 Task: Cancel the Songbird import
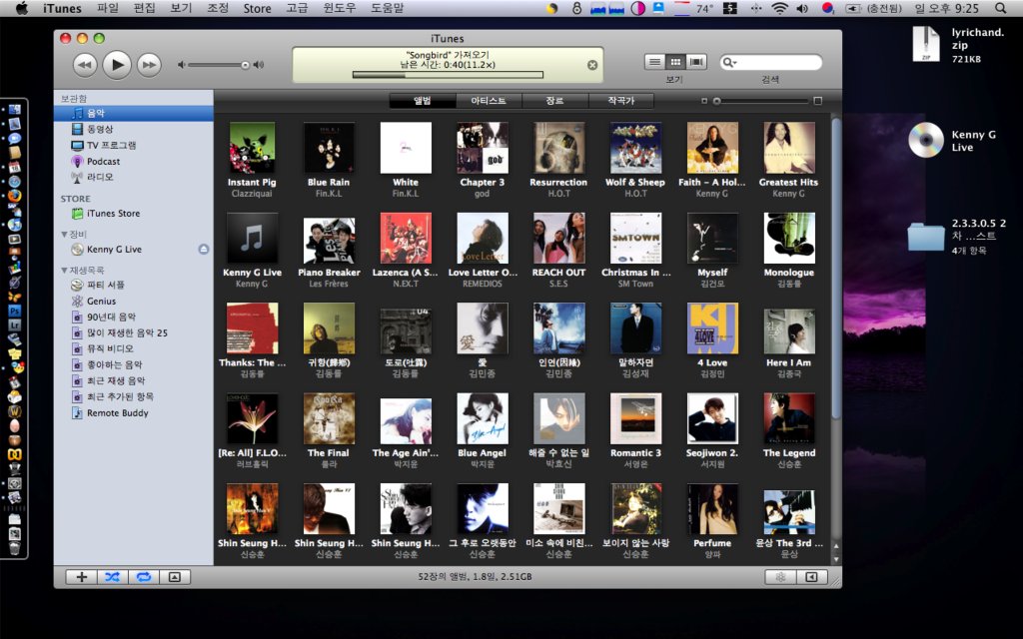pos(592,65)
